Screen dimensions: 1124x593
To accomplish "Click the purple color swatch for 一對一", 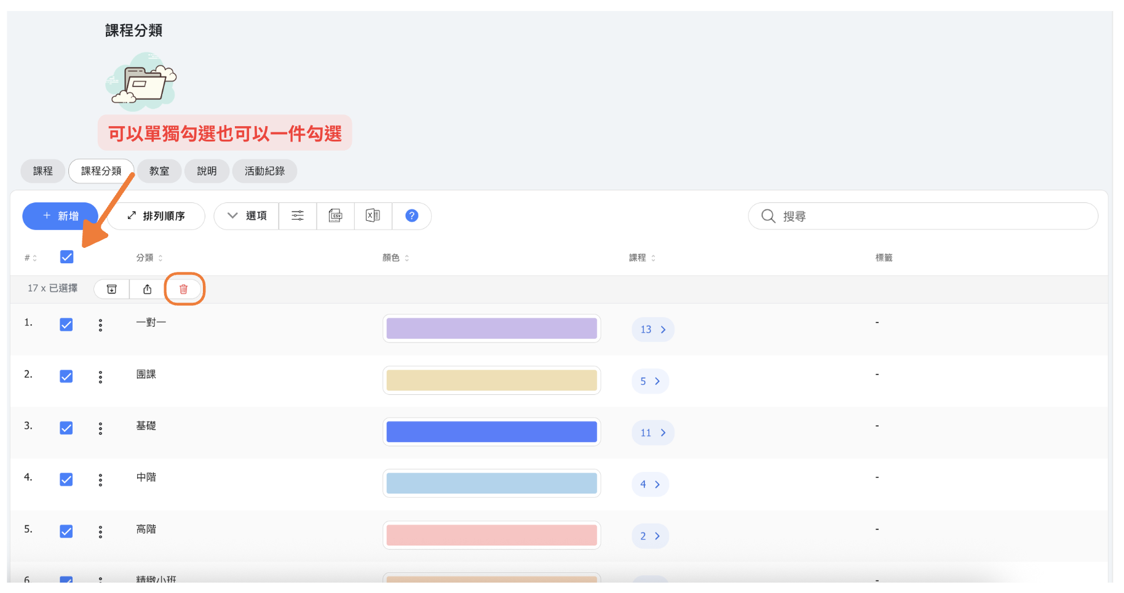I will 491,328.
